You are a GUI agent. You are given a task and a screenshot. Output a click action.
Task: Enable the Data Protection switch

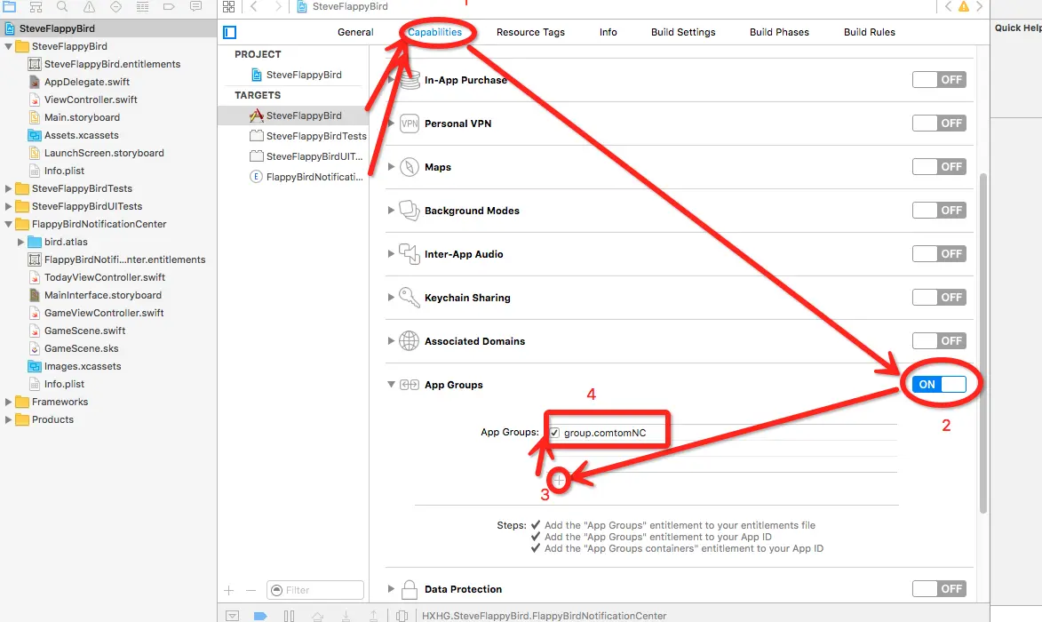coord(939,589)
